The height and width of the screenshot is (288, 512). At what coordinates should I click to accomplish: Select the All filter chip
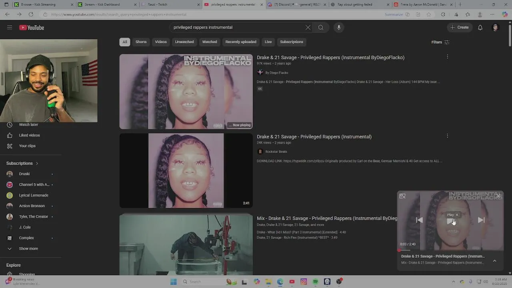[125, 42]
